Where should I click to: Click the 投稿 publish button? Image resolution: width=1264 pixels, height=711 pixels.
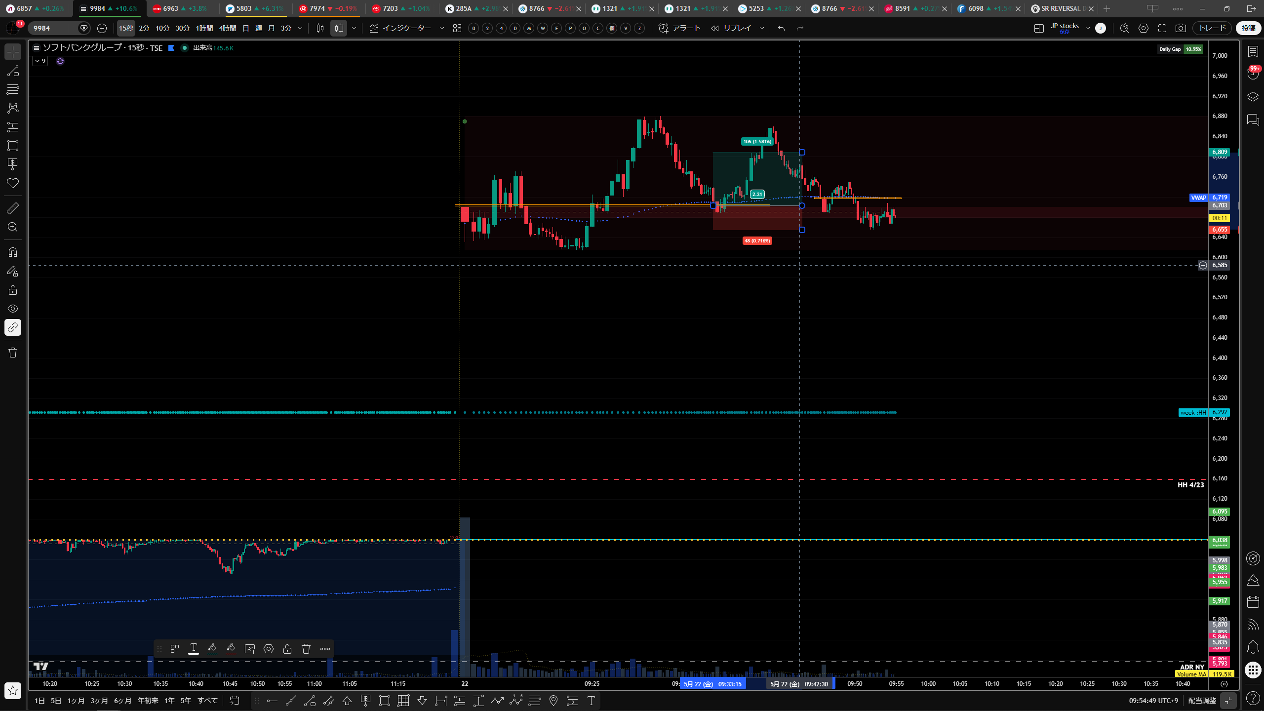pos(1248,28)
